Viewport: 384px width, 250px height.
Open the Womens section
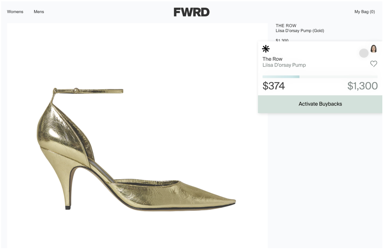(15, 12)
